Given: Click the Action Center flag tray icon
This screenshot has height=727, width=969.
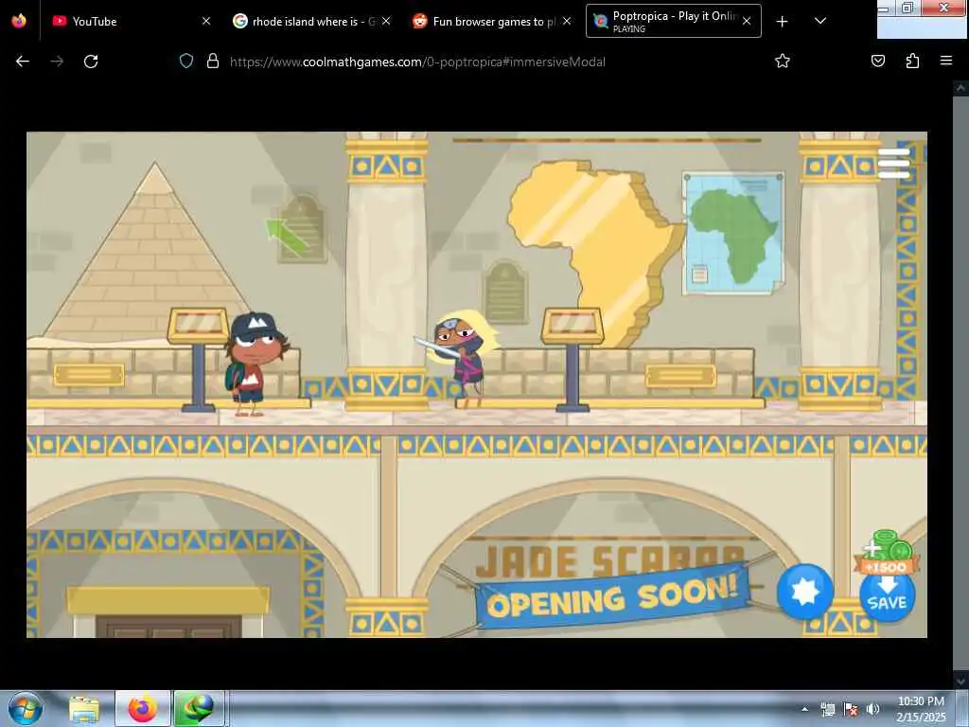Looking at the screenshot, I should pos(851,709).
